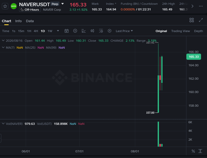Screen dimensions: 207x158
Task: Click the 6K volume axis label
Action: [x=190, y=122]
